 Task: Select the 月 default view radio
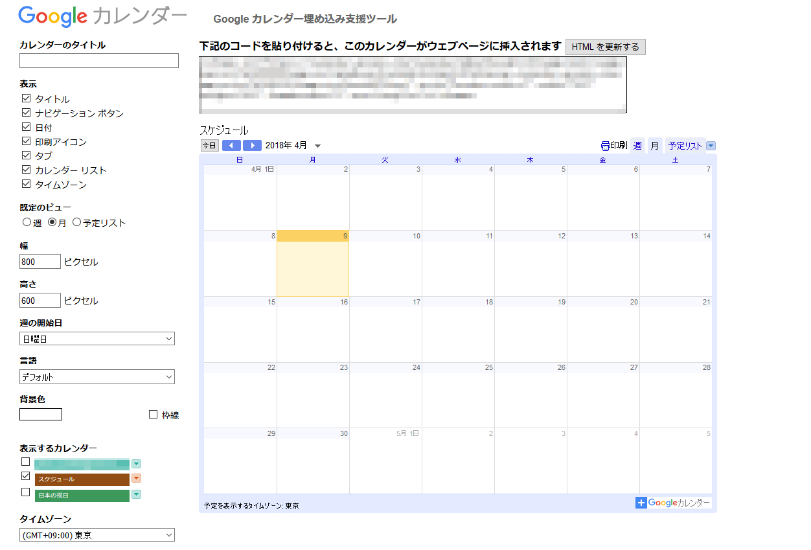point(52,222)
